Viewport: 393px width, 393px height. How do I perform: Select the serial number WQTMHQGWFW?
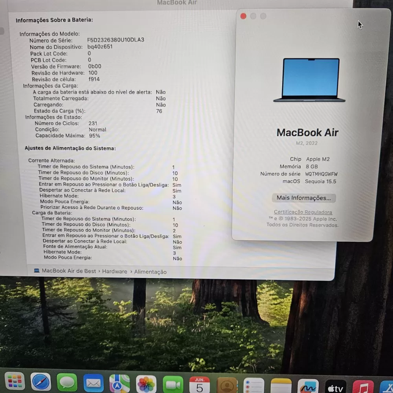321,174
